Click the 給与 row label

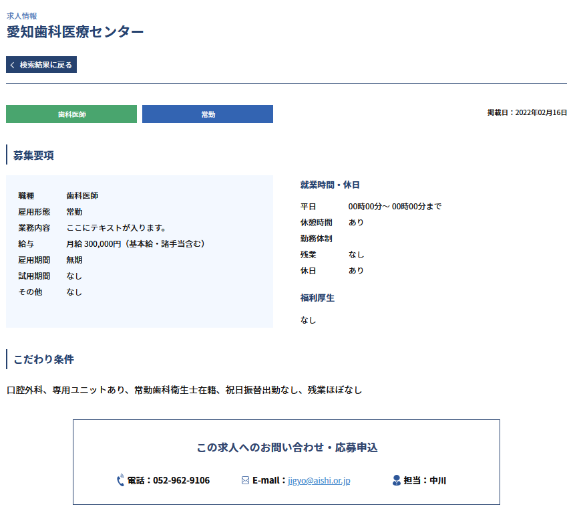point(26,244)
